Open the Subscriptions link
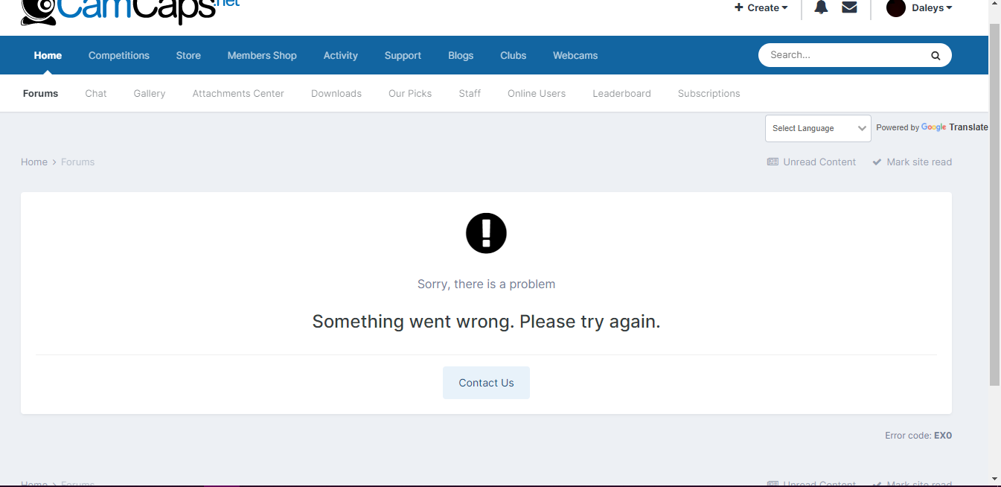The image size is (1001, 487). point(709,93)
